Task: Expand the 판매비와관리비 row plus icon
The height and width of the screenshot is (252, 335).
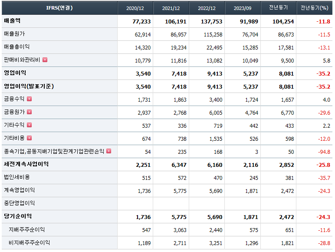Action: [45, 60]
